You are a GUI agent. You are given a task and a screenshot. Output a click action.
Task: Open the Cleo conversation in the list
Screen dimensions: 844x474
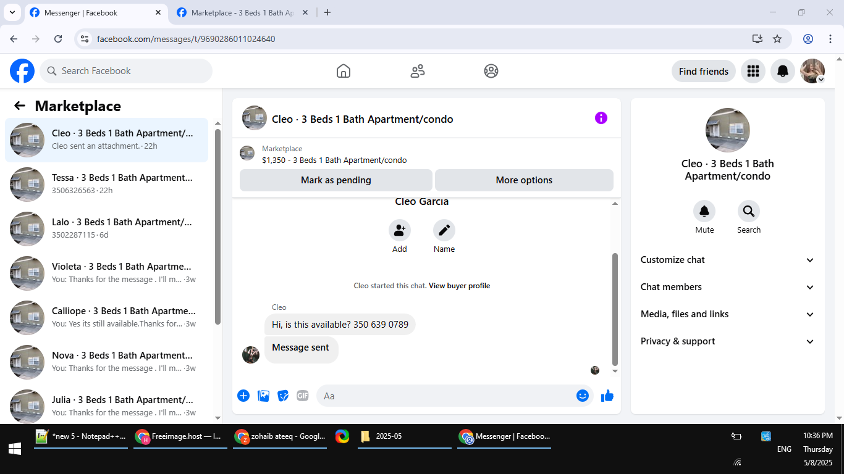click(106, 140)
